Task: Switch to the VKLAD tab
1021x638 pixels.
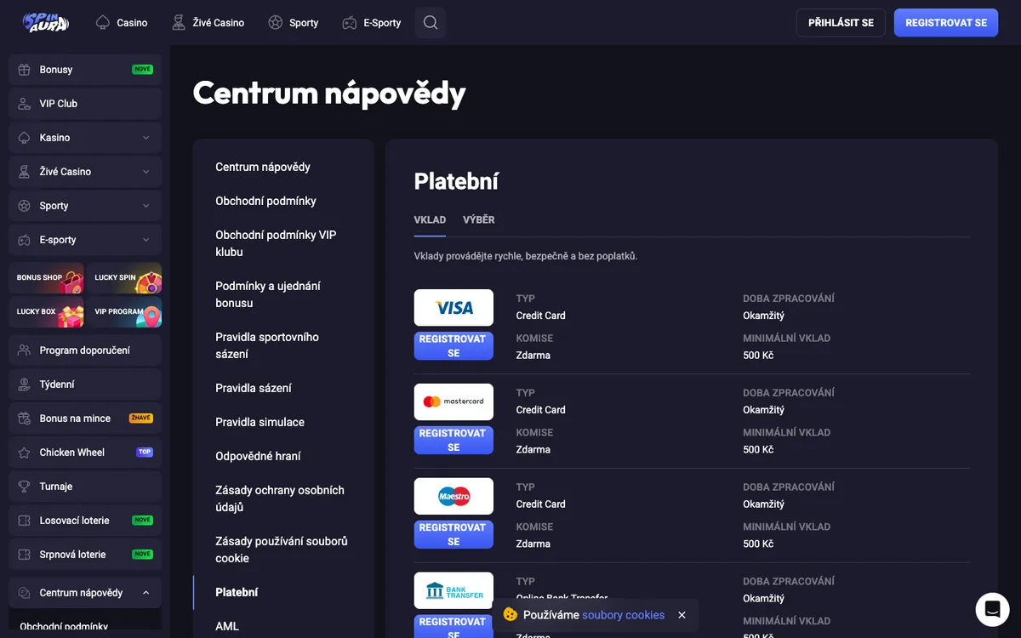Action: click(430, 219)
